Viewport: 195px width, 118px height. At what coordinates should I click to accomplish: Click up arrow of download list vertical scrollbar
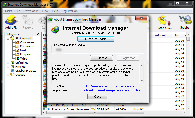188,34
